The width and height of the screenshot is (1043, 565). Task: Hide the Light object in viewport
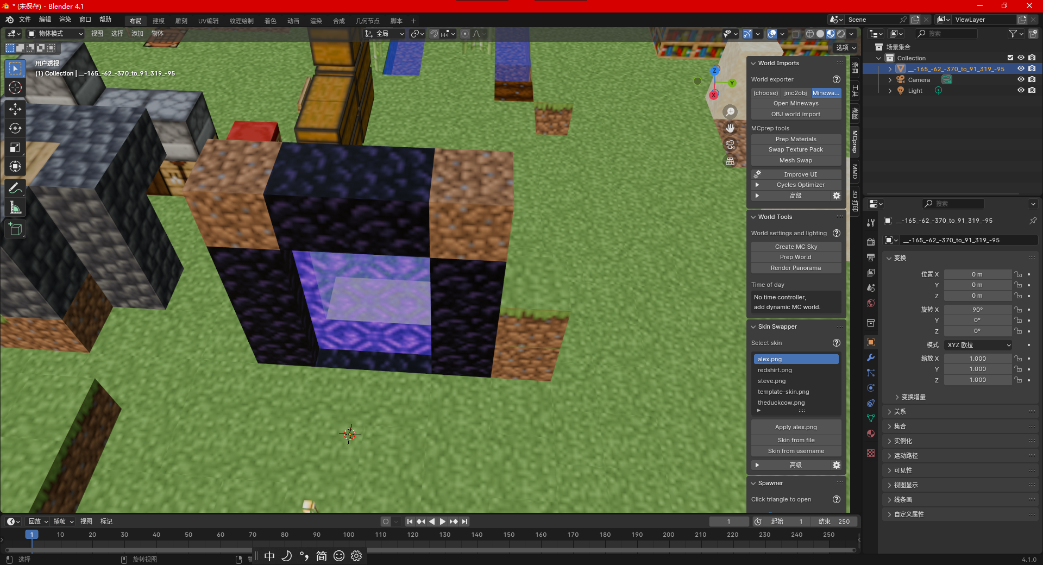(x=1021, y=91)
